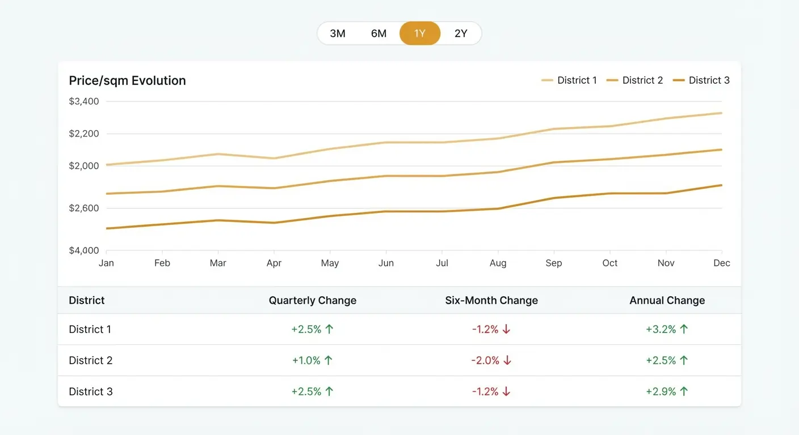This screenshot has width=799, height=435.
Task: Click the District 3 legend color swatch
Action: tap(679, 80)
